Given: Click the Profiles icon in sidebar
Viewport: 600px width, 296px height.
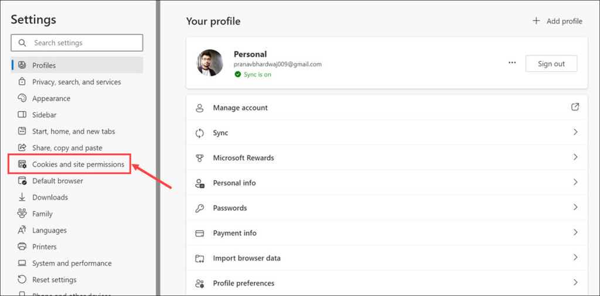Looking at the screenshot, I should [22, 66].
